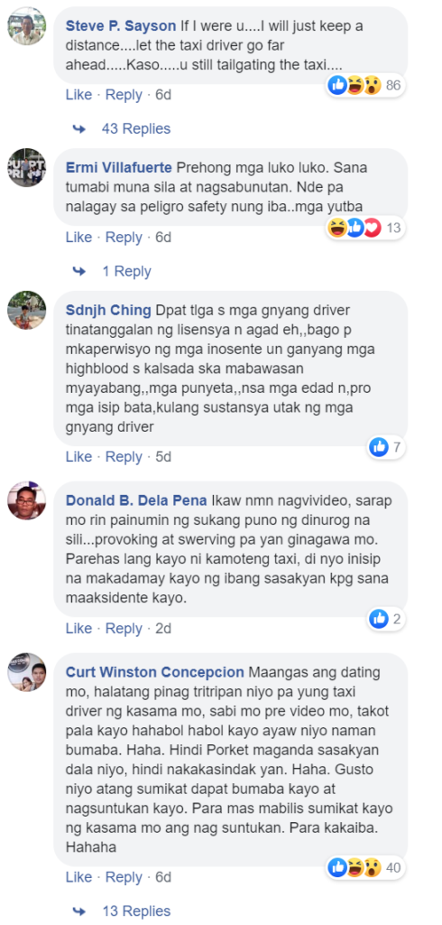The height and width of the screenshot is (925, 442).
Task: Like Steve P. Sayson's comment
Action: point(79,94)
